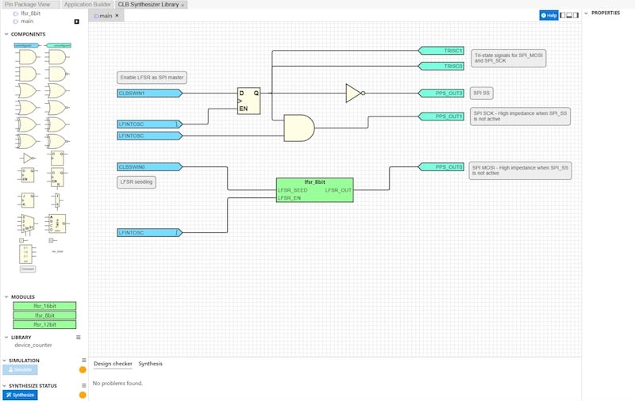
Task: Click the orange synthesize status indicator
Action: click(83, 395)
